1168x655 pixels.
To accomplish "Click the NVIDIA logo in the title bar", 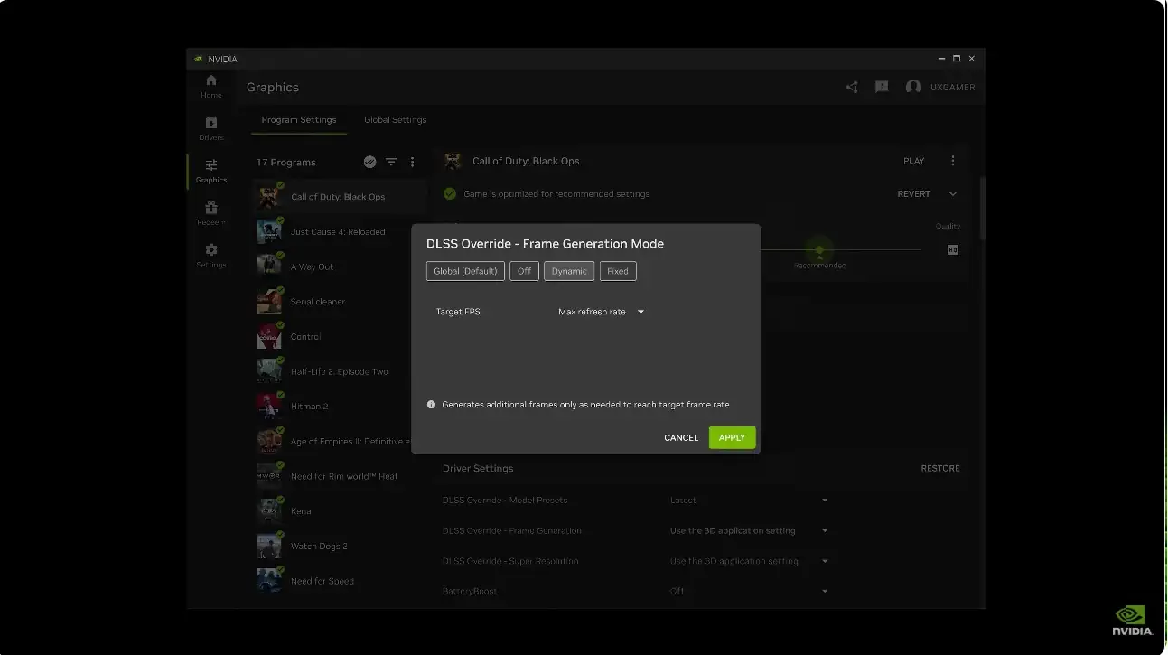I will (199, 60).
